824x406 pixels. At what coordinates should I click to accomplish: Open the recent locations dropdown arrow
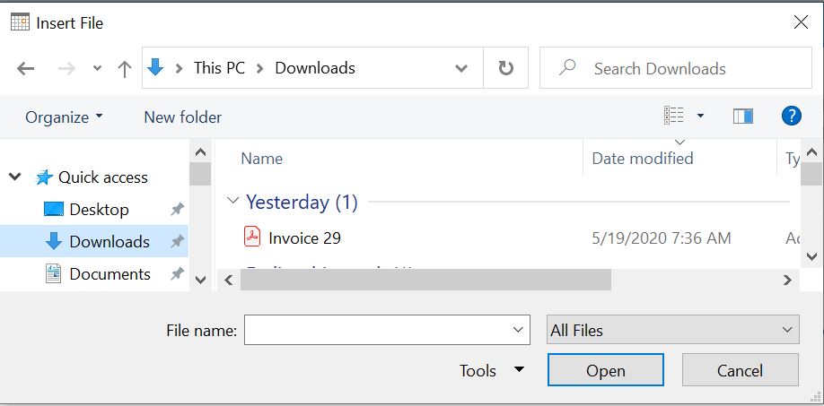pos(98,69)
